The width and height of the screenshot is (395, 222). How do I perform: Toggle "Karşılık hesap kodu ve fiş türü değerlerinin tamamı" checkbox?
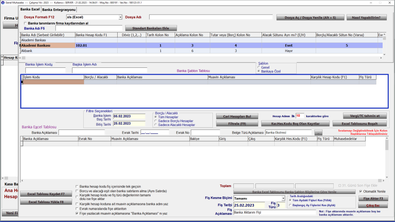point(77,197)
